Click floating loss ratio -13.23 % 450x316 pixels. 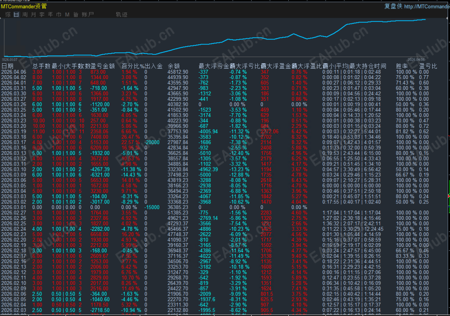point(240,169)
